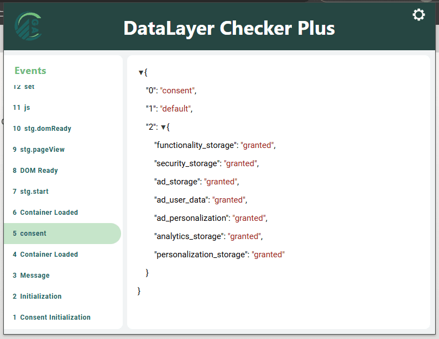Select event 7 stg.start

click(x=62, y=192)
